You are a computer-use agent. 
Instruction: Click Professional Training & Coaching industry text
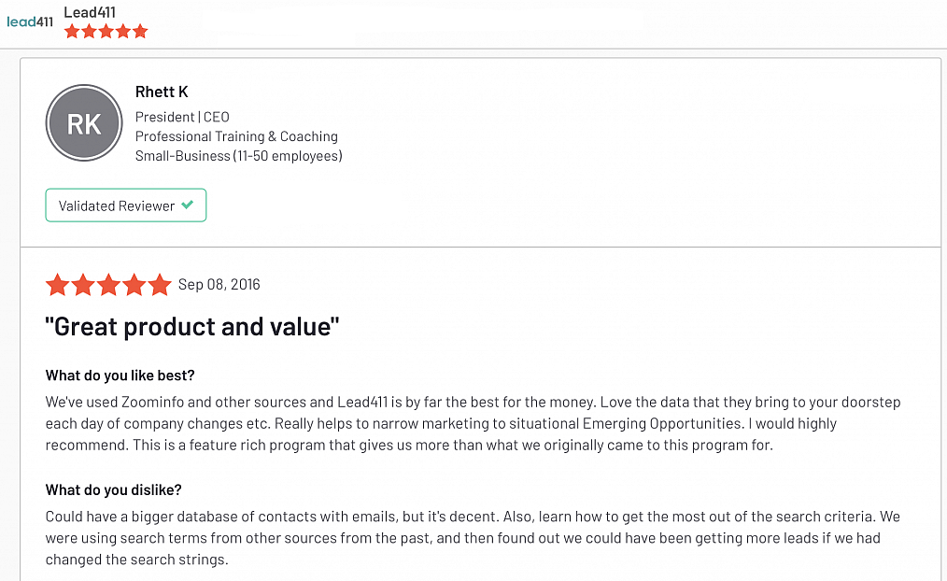tap(236, 136)
